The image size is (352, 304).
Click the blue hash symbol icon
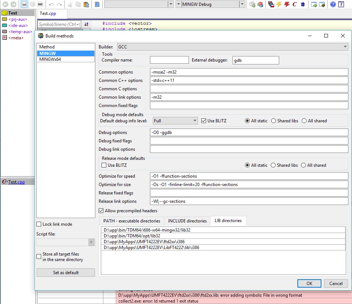coord(302,4)
